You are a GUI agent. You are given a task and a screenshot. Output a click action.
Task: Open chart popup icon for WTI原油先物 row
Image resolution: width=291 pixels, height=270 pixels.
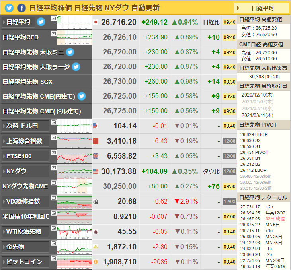[54, 228]
